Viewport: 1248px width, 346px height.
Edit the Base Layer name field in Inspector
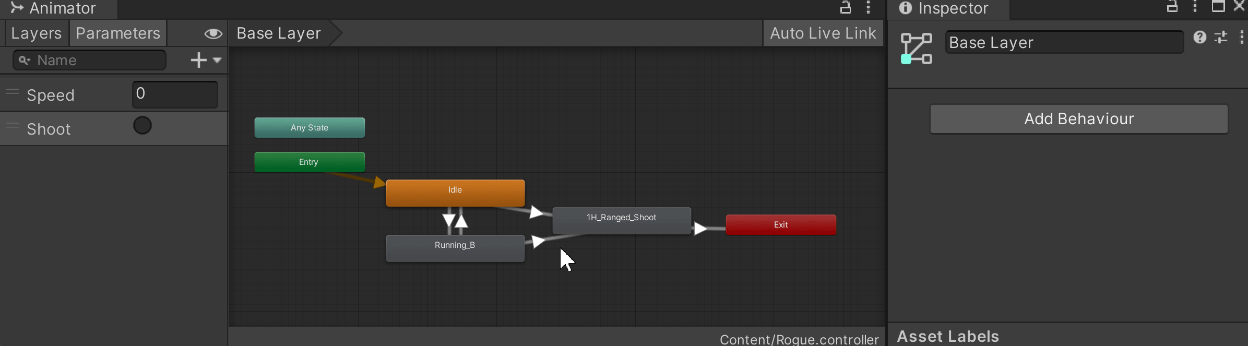[x=1064, y=42]
